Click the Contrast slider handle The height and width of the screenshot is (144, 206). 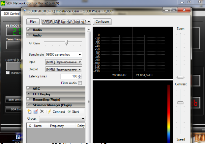[180, 103]
